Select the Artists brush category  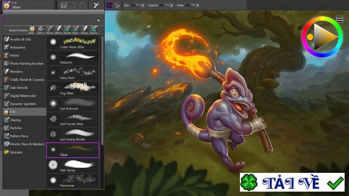coord(24,55)
